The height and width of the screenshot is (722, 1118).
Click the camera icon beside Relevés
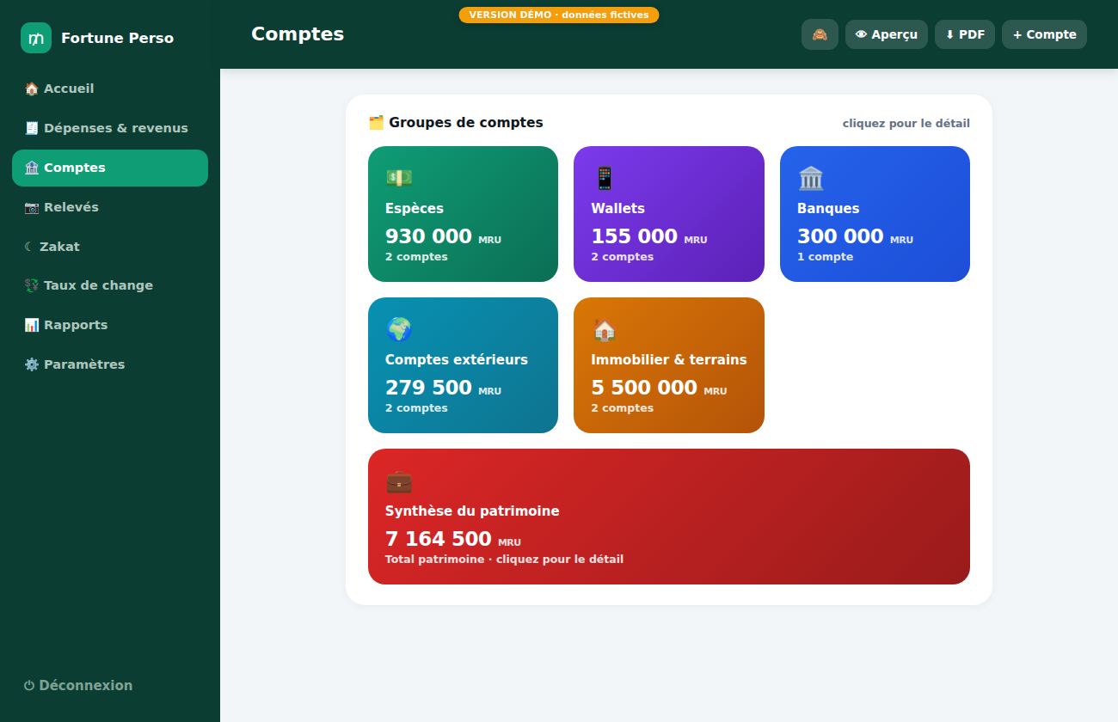pos(32,207)
